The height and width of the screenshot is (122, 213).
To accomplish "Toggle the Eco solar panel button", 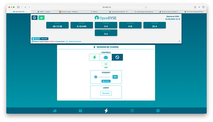I will [106, 64].
